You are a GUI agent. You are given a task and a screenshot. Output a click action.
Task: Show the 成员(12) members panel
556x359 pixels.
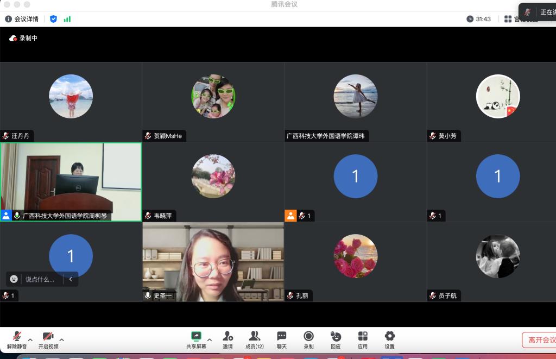click(254, 339)
